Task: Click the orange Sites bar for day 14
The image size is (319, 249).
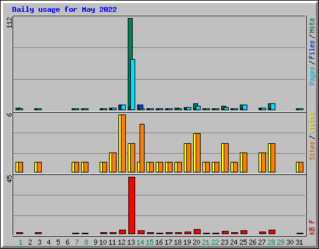Action: 142,148
